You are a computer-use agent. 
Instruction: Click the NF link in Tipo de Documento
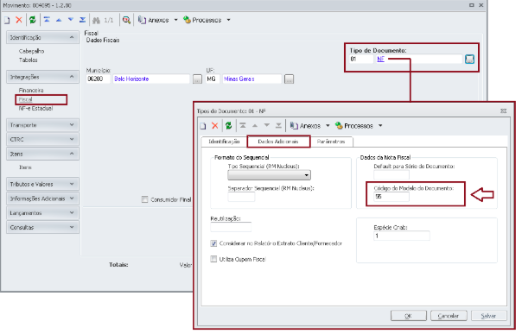click(380, 60)
